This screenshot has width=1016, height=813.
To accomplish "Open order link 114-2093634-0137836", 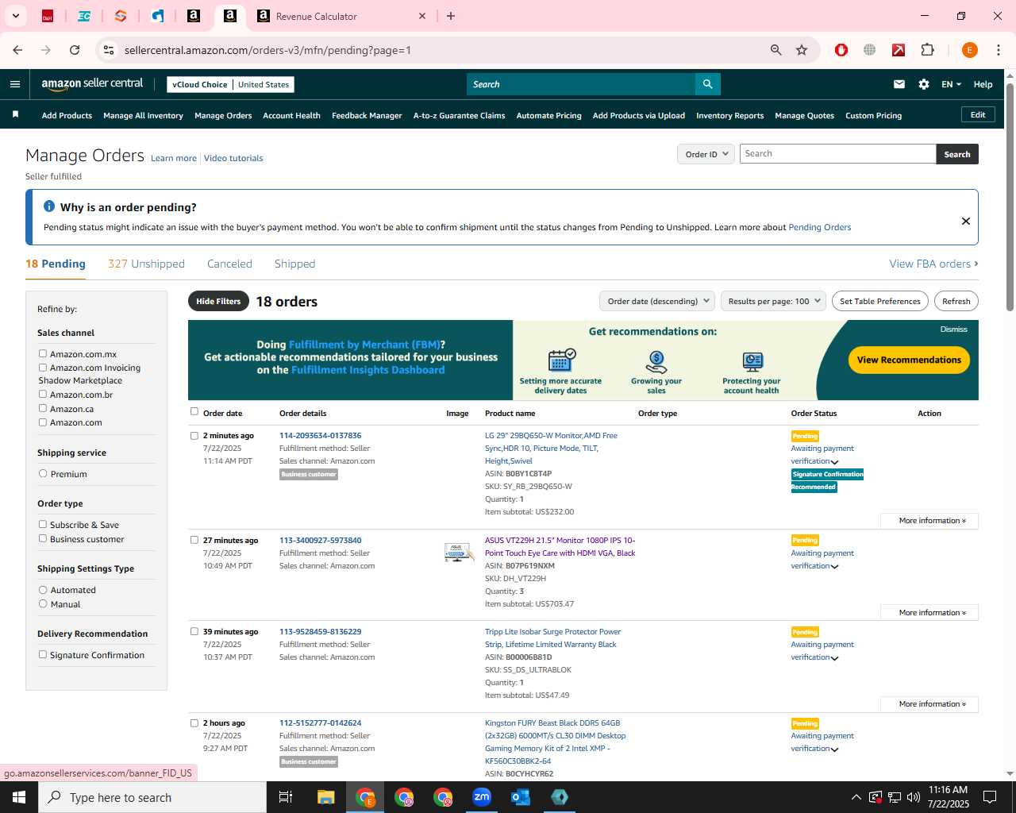I will pos(320,435).
